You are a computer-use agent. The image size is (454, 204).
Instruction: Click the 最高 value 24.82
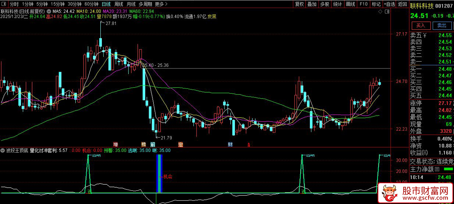coord(445,110)
